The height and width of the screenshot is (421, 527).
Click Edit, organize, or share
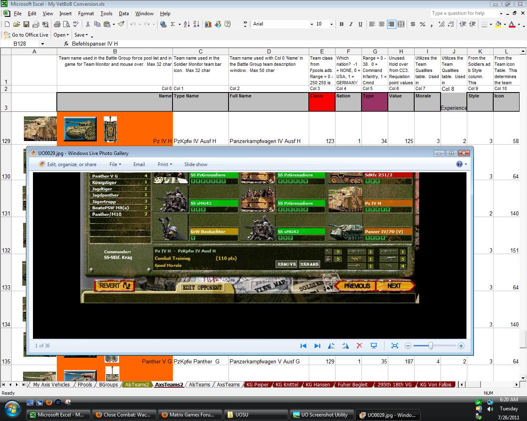tap(68, 164)
